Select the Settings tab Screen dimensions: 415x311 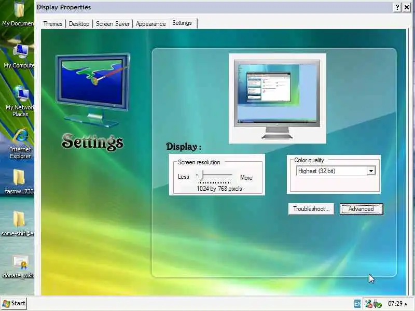182,23
